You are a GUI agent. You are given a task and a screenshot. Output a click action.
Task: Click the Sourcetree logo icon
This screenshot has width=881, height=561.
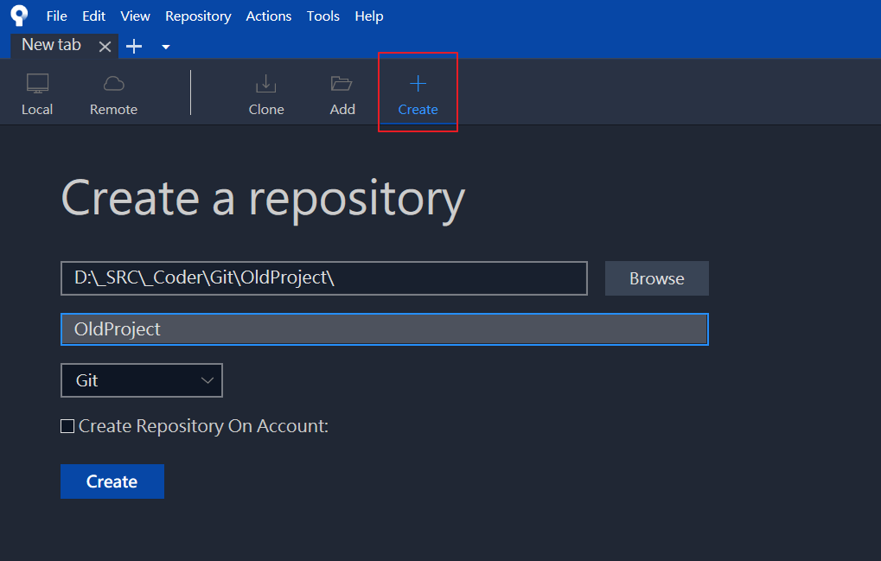tap(19, 16)
